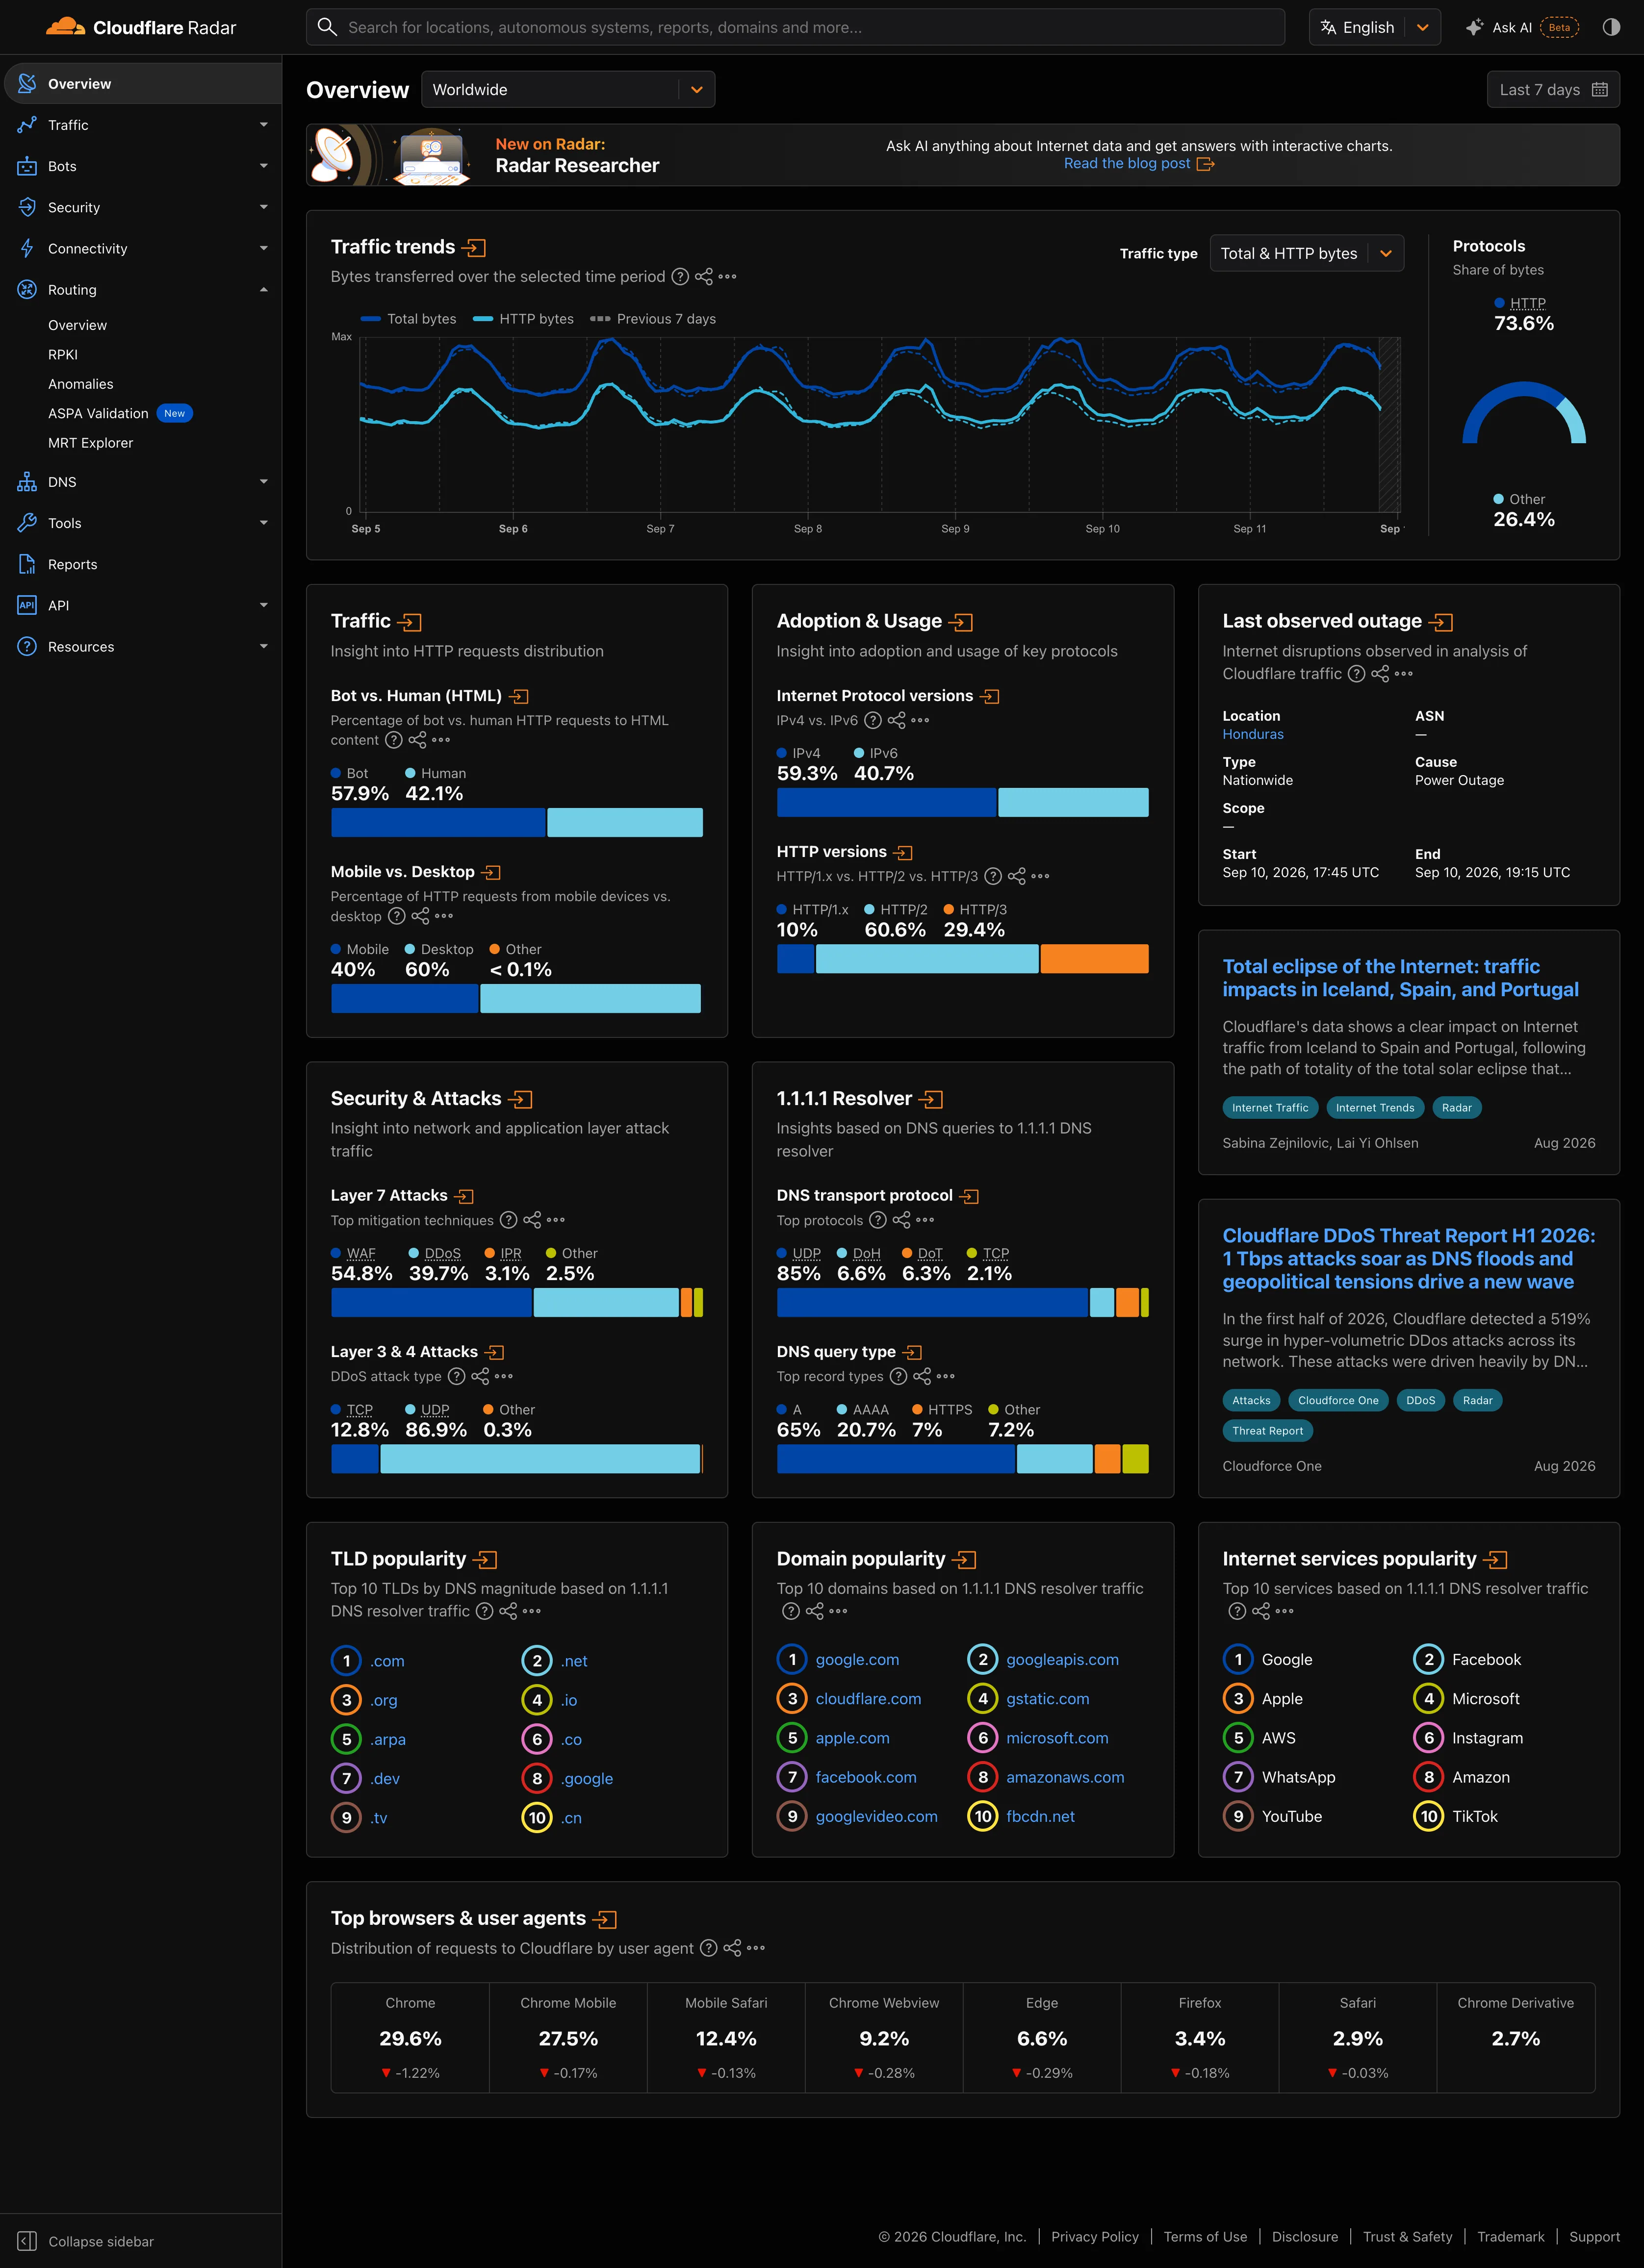Click the Collapse sidebar icon

coord(27,2241)
